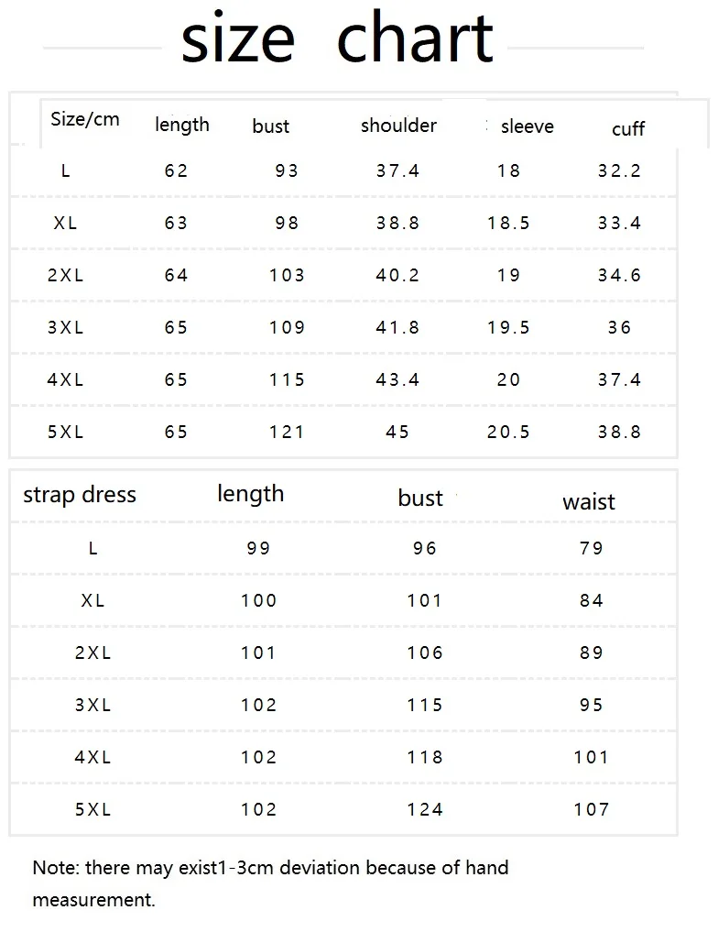The image size is (718, 932).
Task: Click waist value 95 in 3XL row
Action: [592, 705]
